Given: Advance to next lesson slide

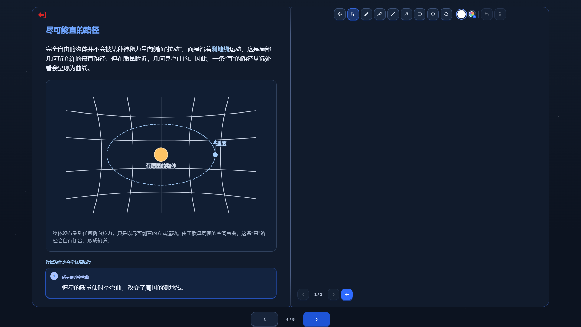Looking at the screenshot, I should tap(317, 319).
